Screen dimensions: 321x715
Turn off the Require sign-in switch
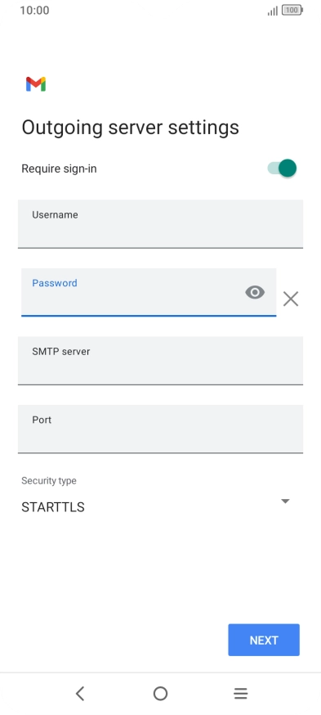coord(282,169)
